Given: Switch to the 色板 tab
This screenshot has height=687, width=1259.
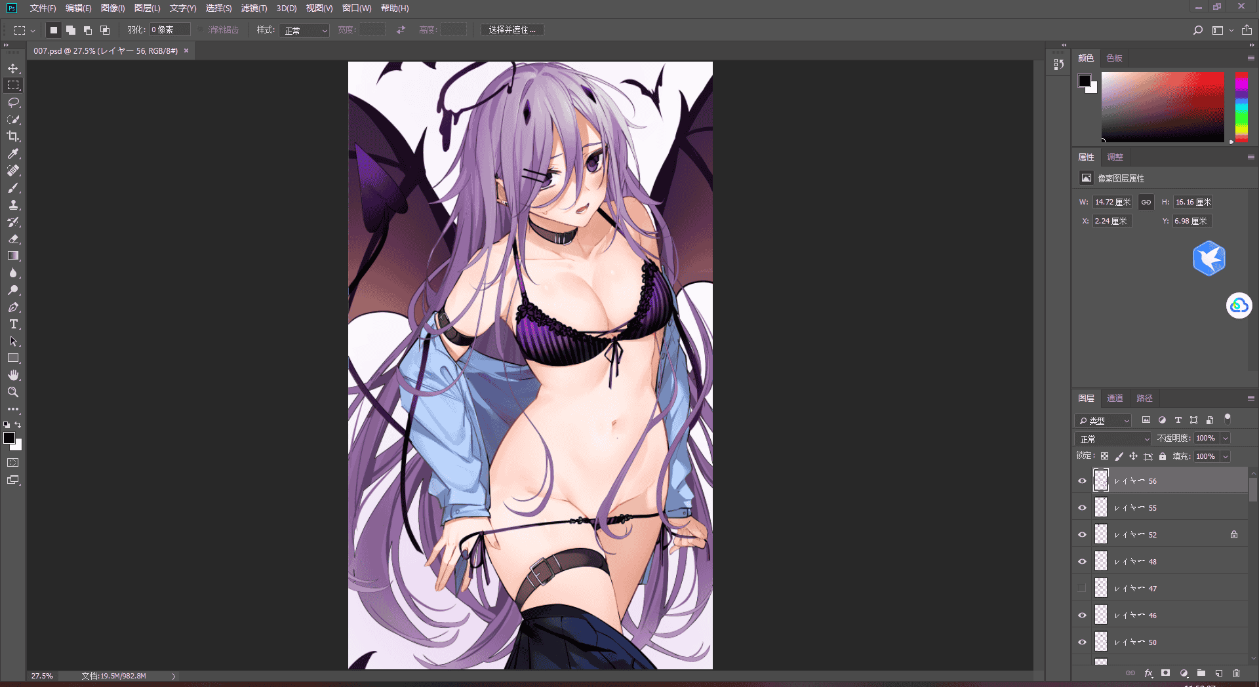Looking at the screenshot, I should tap(1114, 58).
